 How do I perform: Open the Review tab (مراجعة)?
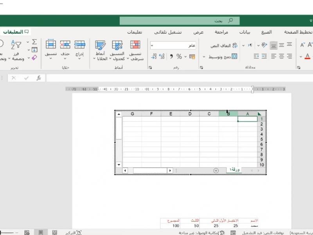[221, 32]
